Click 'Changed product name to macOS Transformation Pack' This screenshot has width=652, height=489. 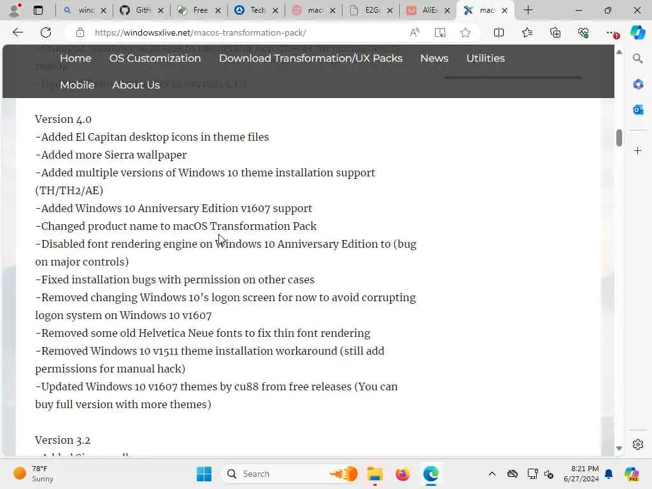tap(176, 226)
